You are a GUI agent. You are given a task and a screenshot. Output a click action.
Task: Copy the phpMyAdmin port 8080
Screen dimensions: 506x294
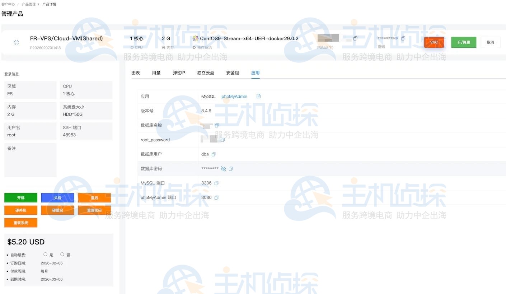[217, 197]
